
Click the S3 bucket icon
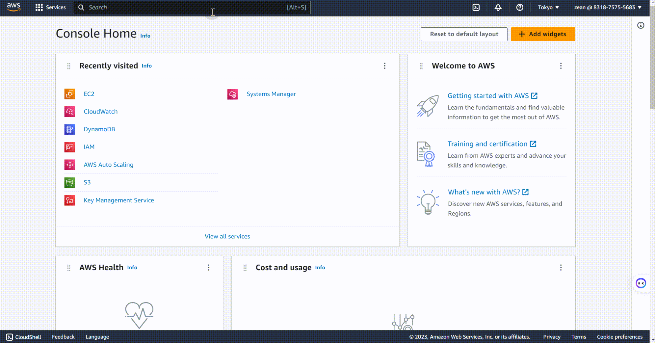[70, 183]
